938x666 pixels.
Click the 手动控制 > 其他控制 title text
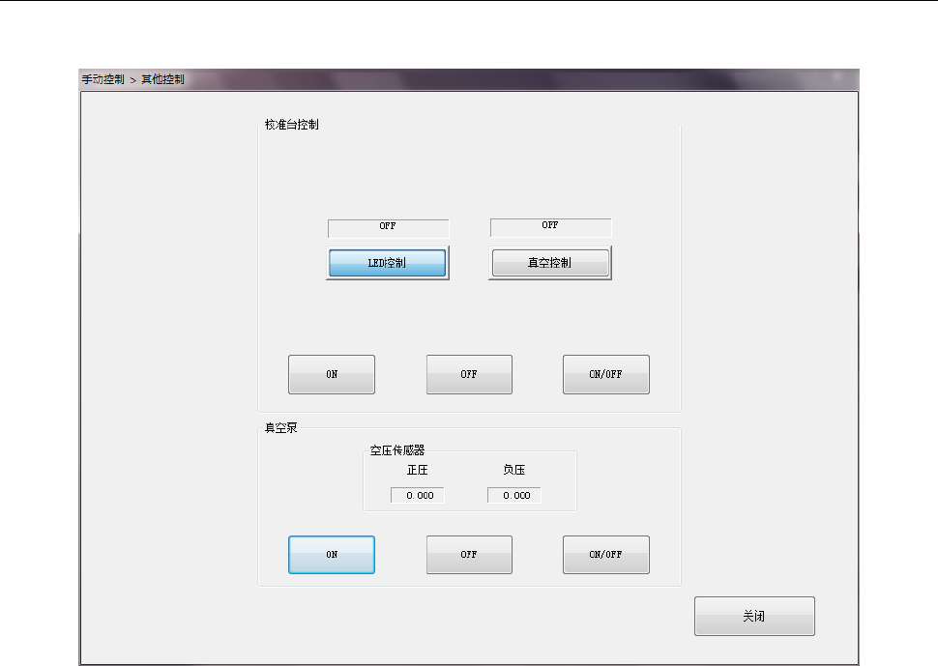[x=132, y=79]
